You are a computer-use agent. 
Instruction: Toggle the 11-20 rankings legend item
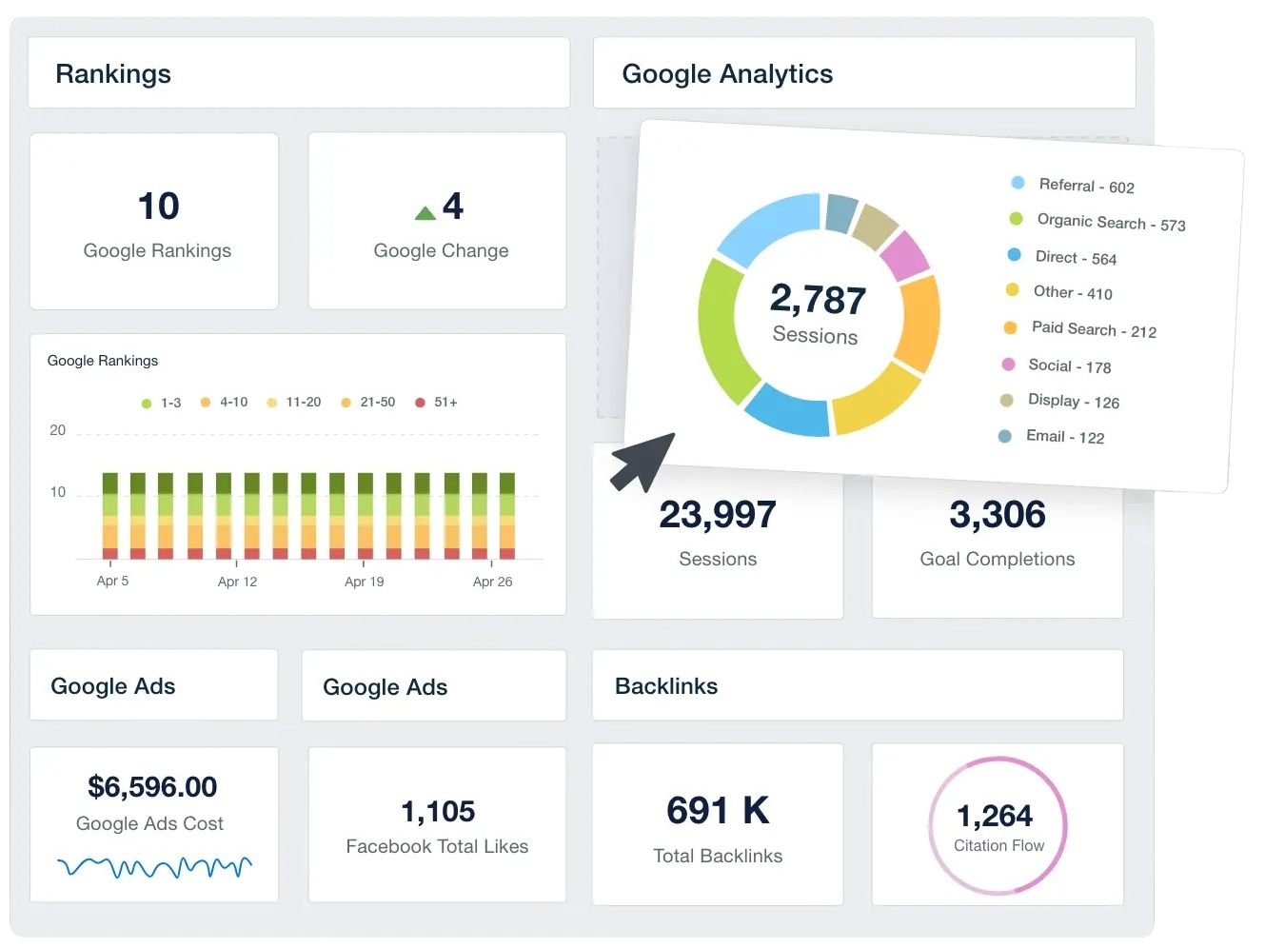point(294,403)
